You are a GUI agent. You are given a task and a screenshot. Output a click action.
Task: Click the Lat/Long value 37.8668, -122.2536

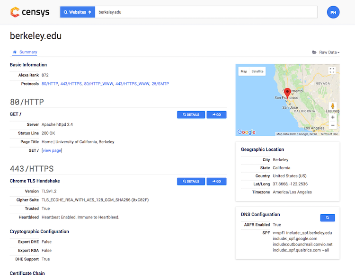(x=290, y=184)
